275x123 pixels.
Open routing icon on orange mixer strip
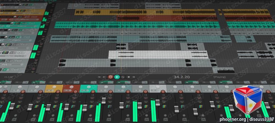point(55,106)
